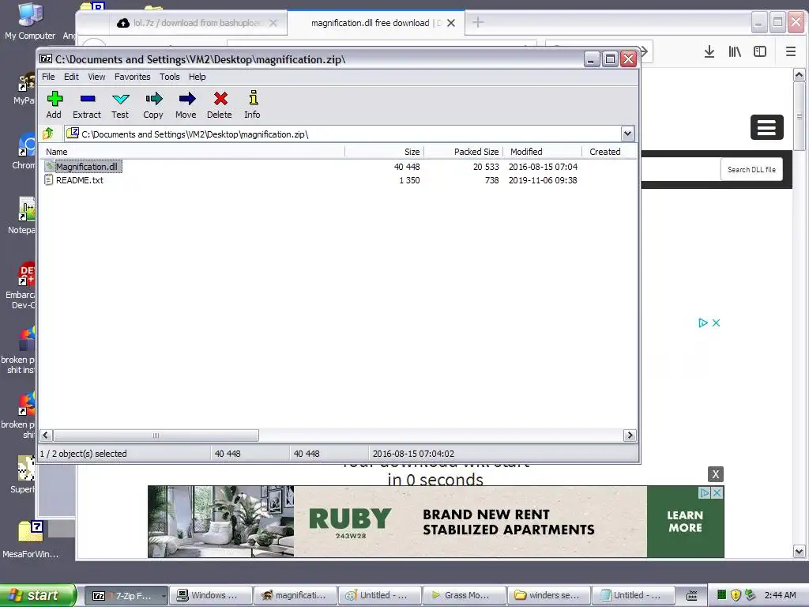Click the horizontal scrollbar thumb in 7-Zip
This screenshot has width=809, height=607.
(156, 435)
